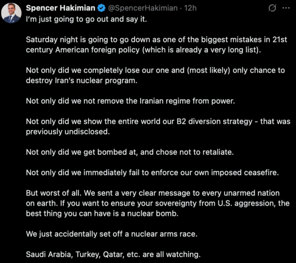The height and width of the screenshot is (263, 296).
Task: Click the paragraph mentioning B2 diversion strategy
Action: (158, 126)
